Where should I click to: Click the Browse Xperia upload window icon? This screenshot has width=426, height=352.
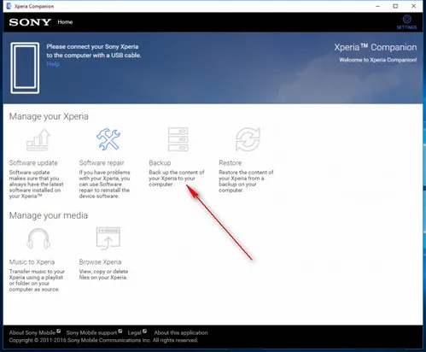pyautogui.click(x=108, y=238)
